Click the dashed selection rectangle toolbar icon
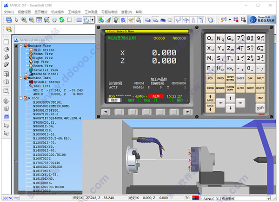Viewport: 279px width, 202px height. coord(70,20)
